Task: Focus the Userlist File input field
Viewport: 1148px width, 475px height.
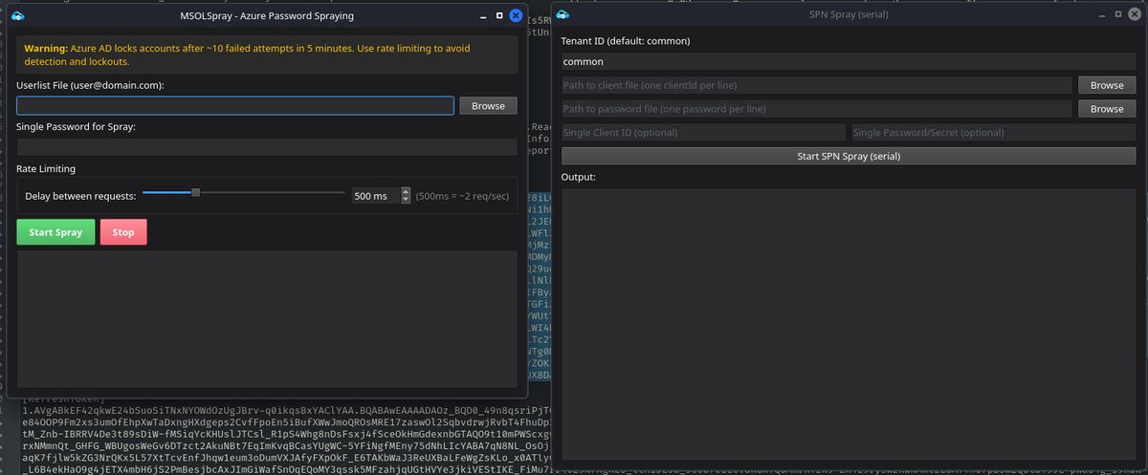Action: (235, 105)
